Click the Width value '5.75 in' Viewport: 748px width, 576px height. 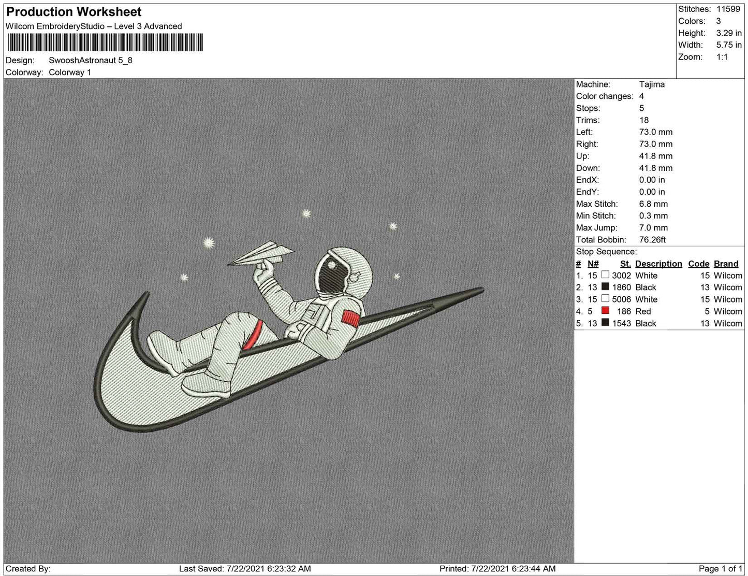pyautogui.click(x=729, y=45)
